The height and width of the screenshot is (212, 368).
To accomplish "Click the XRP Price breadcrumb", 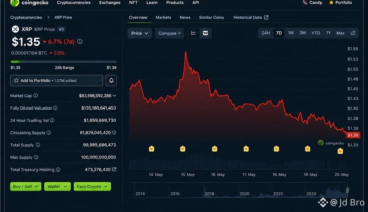I will tap(63, 17).
